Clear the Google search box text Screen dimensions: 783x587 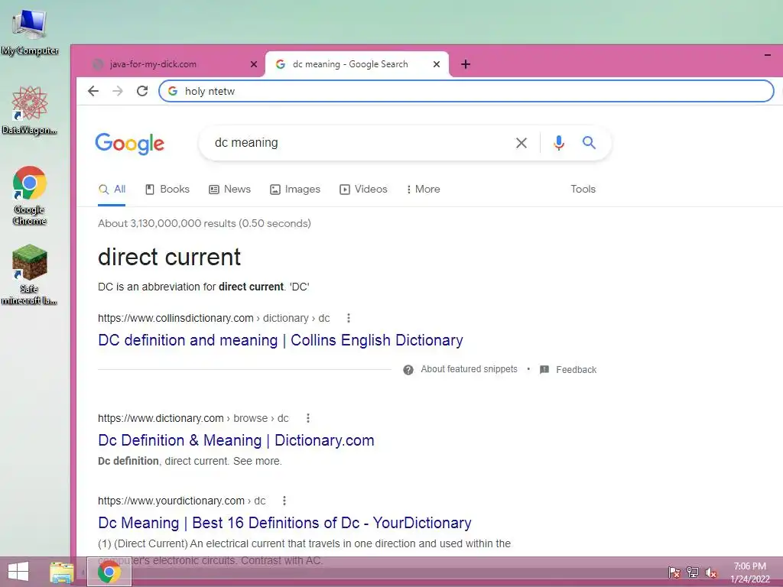point(521,143)
